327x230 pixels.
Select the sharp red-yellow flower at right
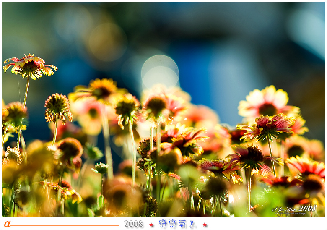(x=267, y=127)
